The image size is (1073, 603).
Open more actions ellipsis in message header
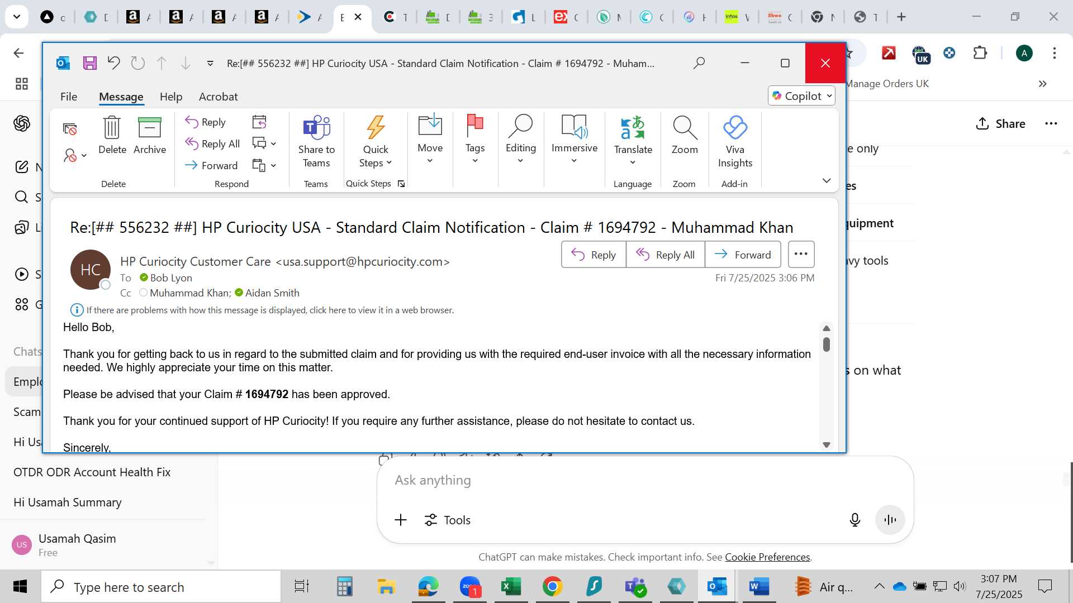coord(801,254)
